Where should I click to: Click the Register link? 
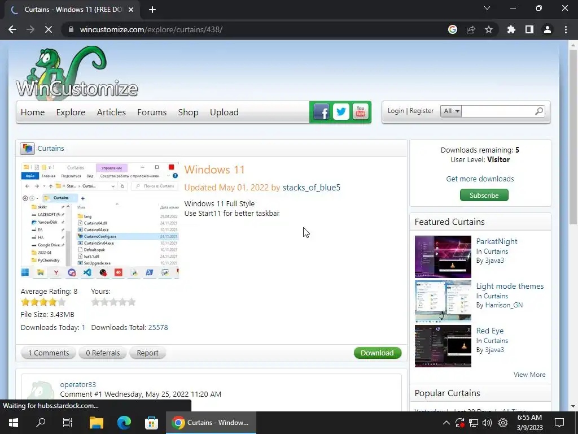click(421, 111)
